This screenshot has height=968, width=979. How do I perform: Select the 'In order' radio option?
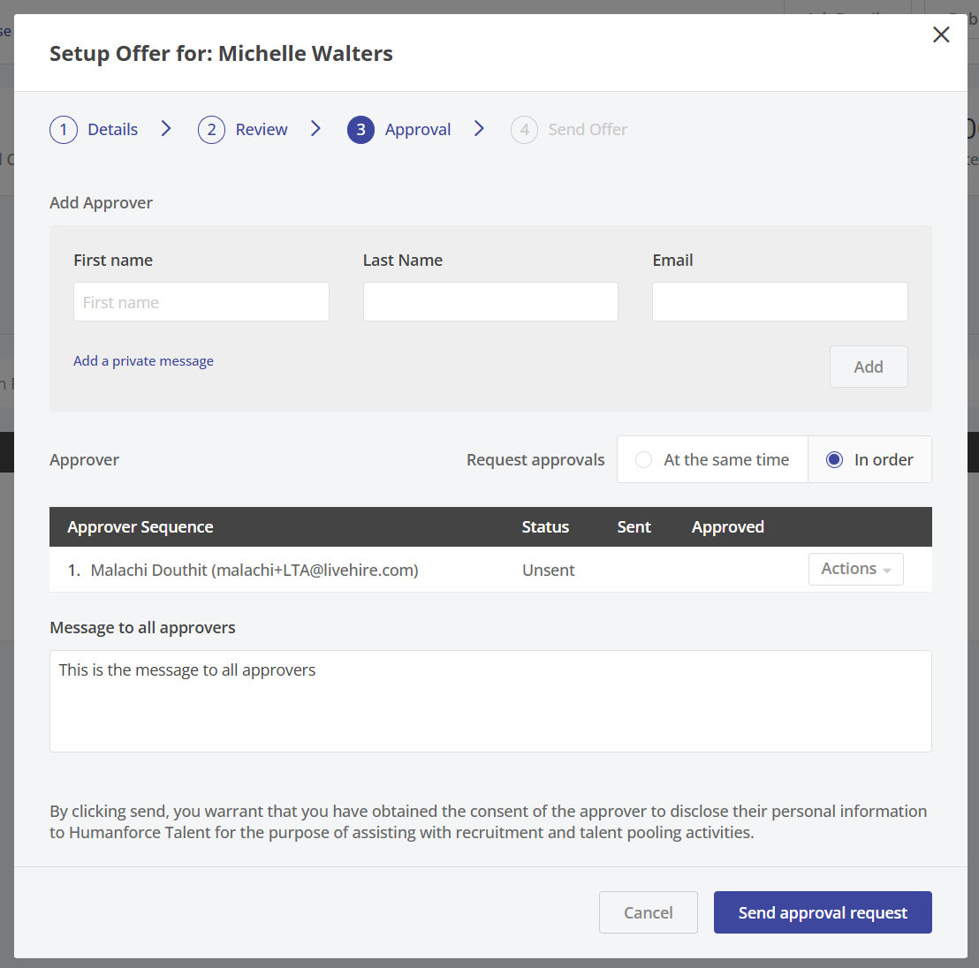[834, 459]
